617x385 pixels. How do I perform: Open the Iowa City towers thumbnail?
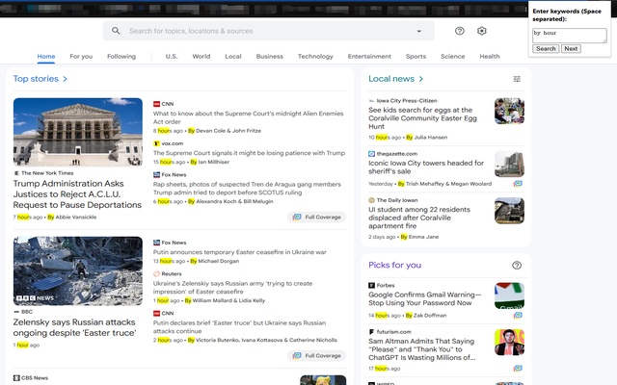509,165
